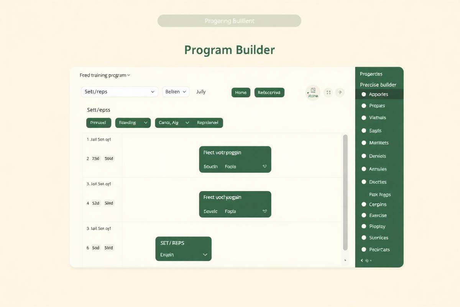Click the vertical scrollbar in program list
Screen dimensions: 460x307
[345, 193]
